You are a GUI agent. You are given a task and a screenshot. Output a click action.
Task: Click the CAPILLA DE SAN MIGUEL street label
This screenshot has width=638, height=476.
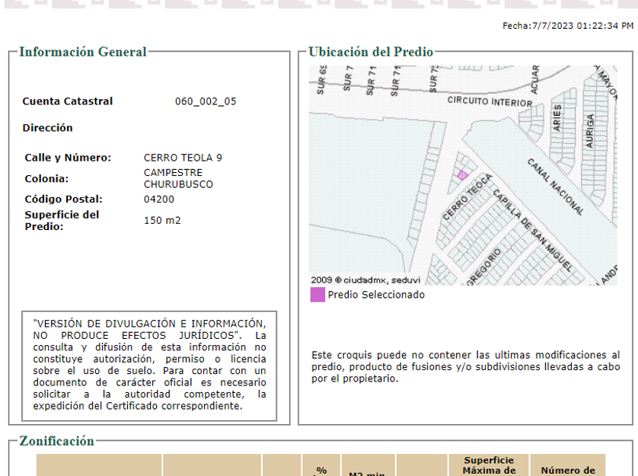coord(531,228)
